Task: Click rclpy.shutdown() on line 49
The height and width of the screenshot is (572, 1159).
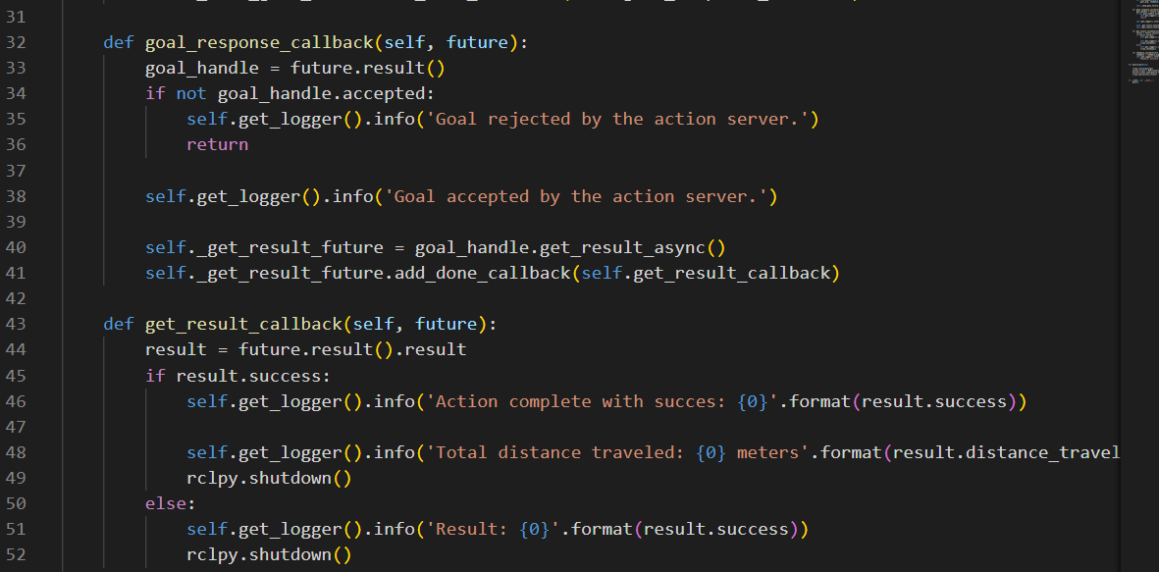Action: 269,478
